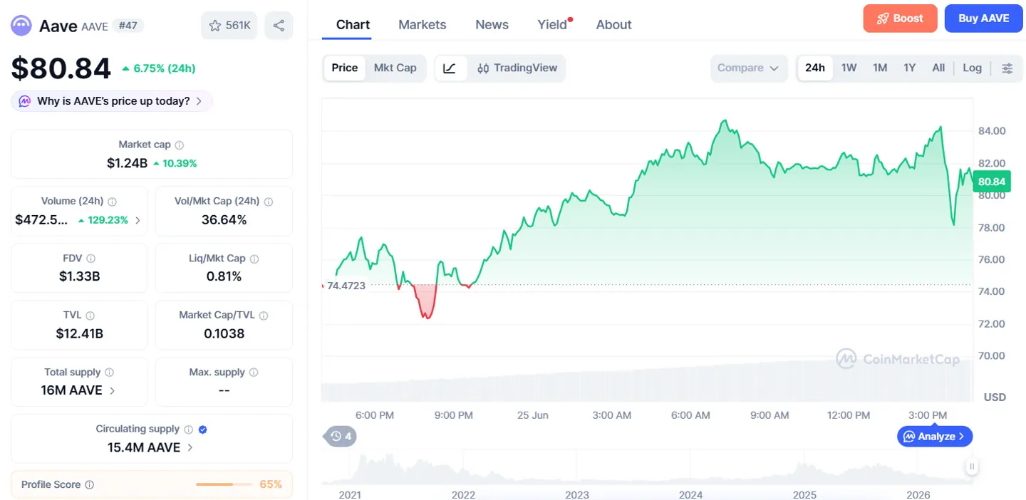The image size is (1026, 500).
Task: Click the history events badge showing 4
Action: point(341,436)
